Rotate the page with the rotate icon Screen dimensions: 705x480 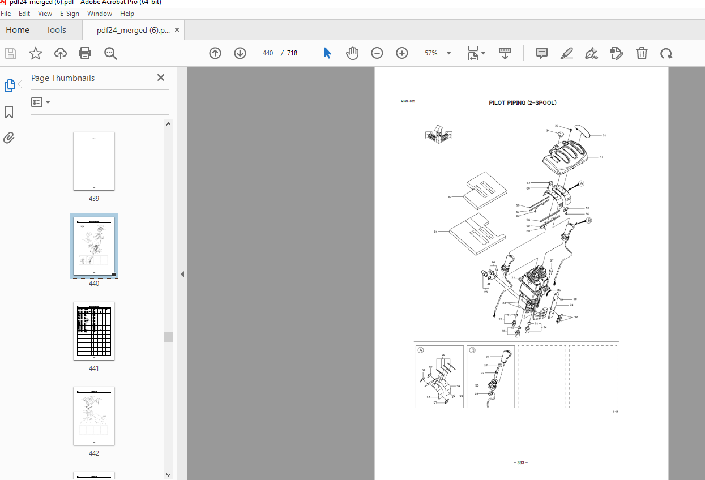(666, 54)
